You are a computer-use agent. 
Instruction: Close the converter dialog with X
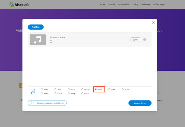click(x=154, y=23)
